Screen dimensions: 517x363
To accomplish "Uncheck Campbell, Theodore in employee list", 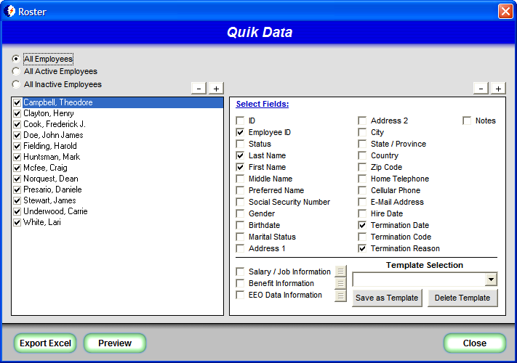I will point(17,102).
